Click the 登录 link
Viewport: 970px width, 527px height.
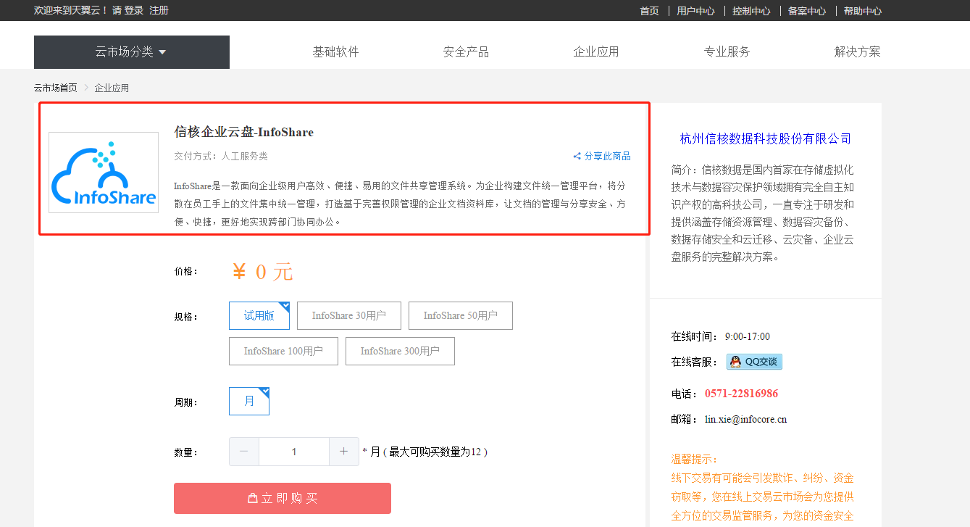click(133, 11)
